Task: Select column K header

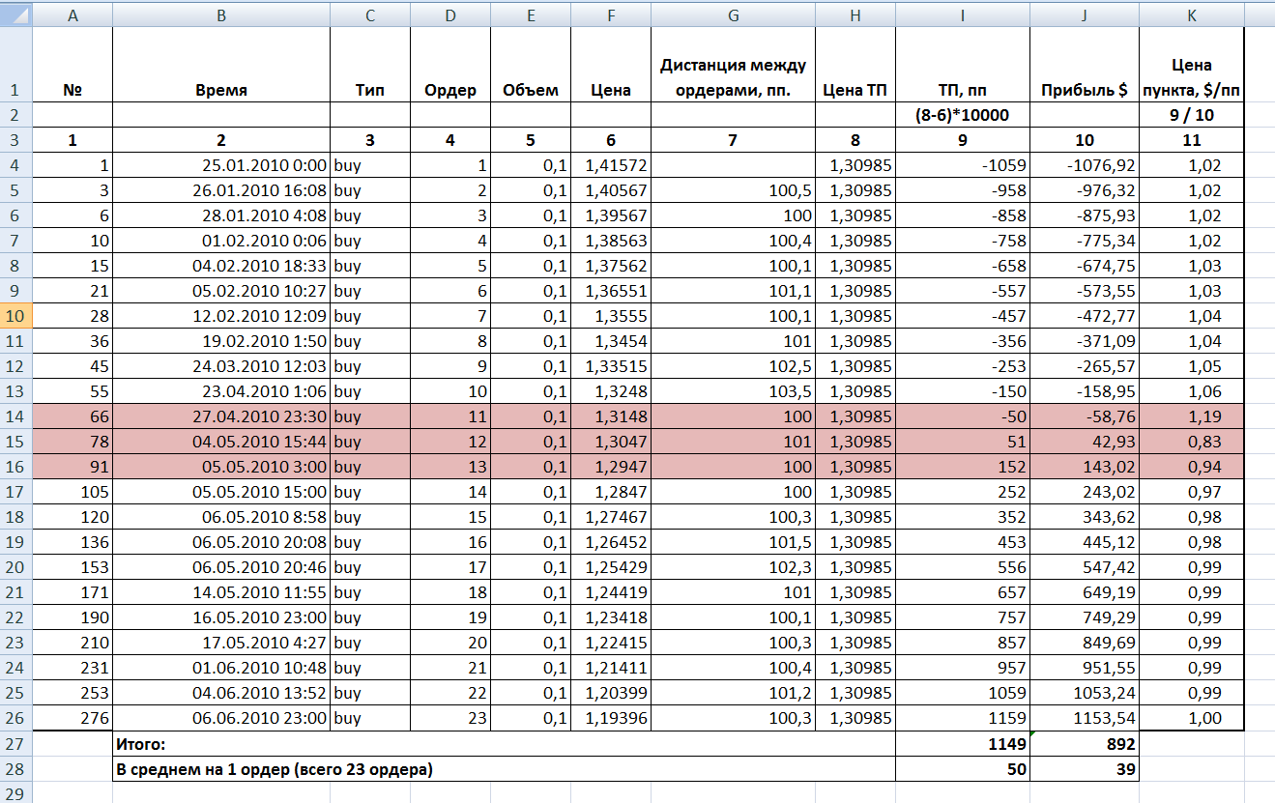Action: point(1191,14)
